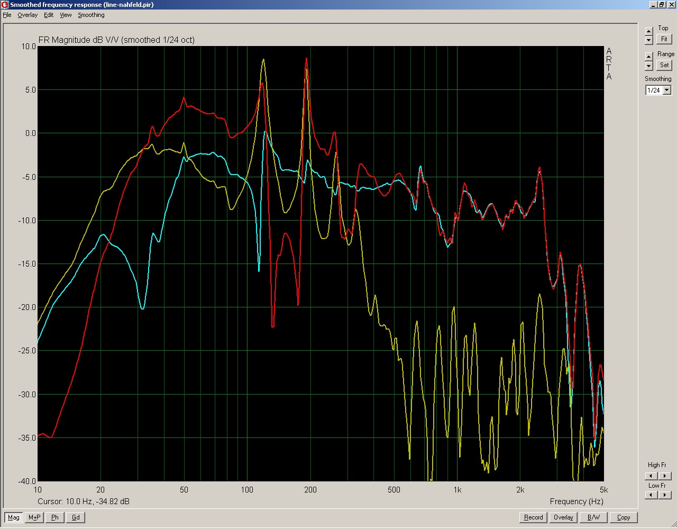This screenshot has width=677, height=529.
Task: Click the Top up arrow
Action: 649,31
